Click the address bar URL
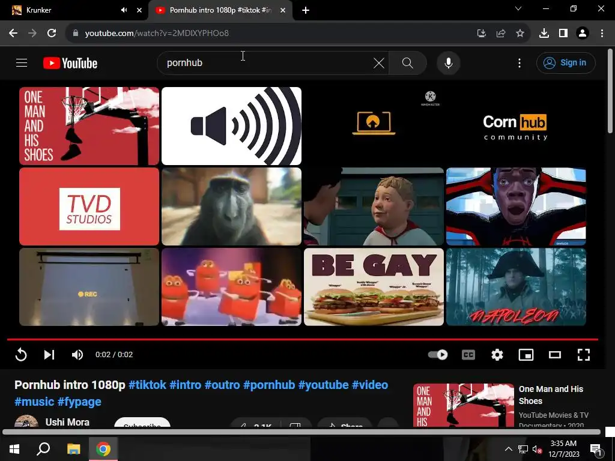Image resolution: width=615 pixels, height=461 pixels. point(157,33)
